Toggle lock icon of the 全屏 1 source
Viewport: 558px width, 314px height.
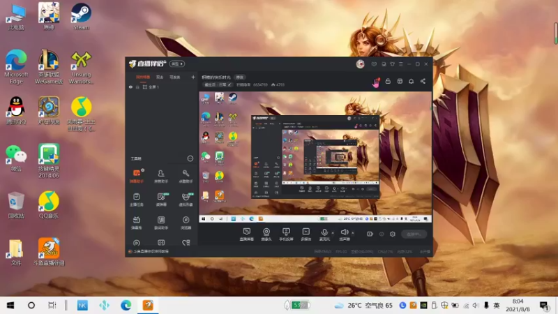coord(137,87)
